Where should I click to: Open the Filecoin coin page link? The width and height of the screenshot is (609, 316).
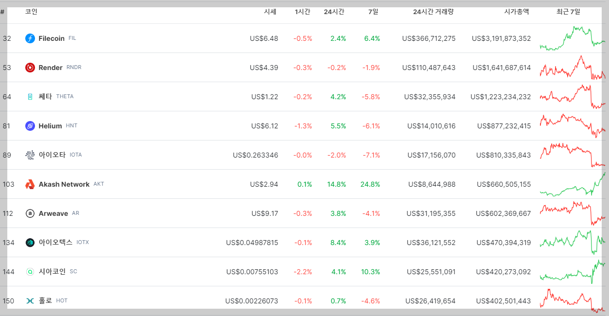[x=52, y=38]
